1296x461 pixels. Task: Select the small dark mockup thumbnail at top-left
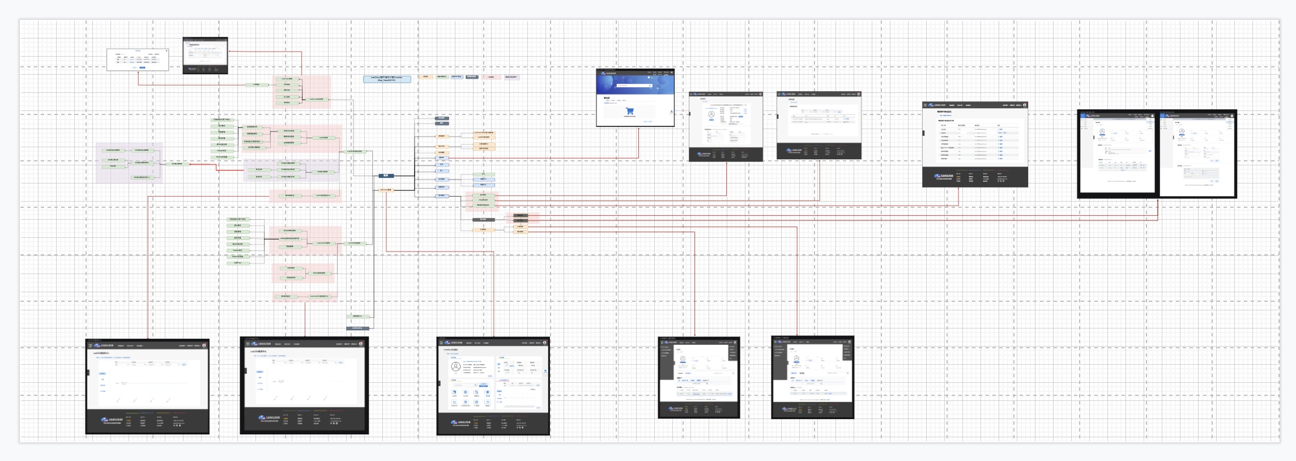coord(205,56)
